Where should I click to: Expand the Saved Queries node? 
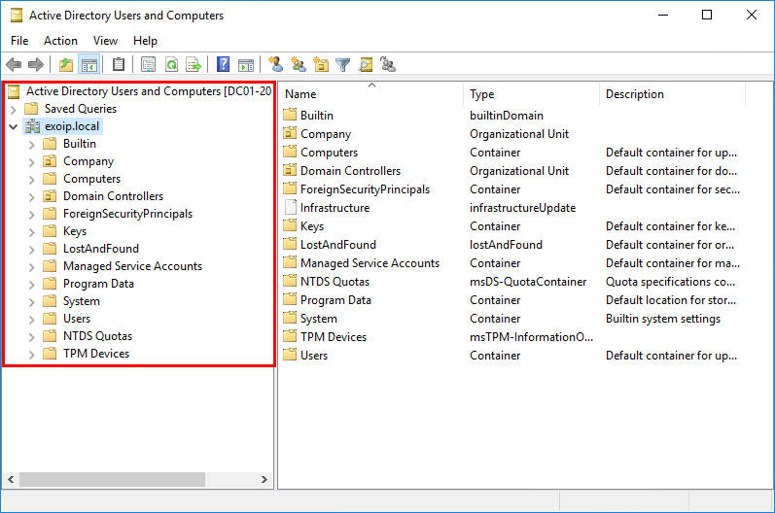(14, 109)
